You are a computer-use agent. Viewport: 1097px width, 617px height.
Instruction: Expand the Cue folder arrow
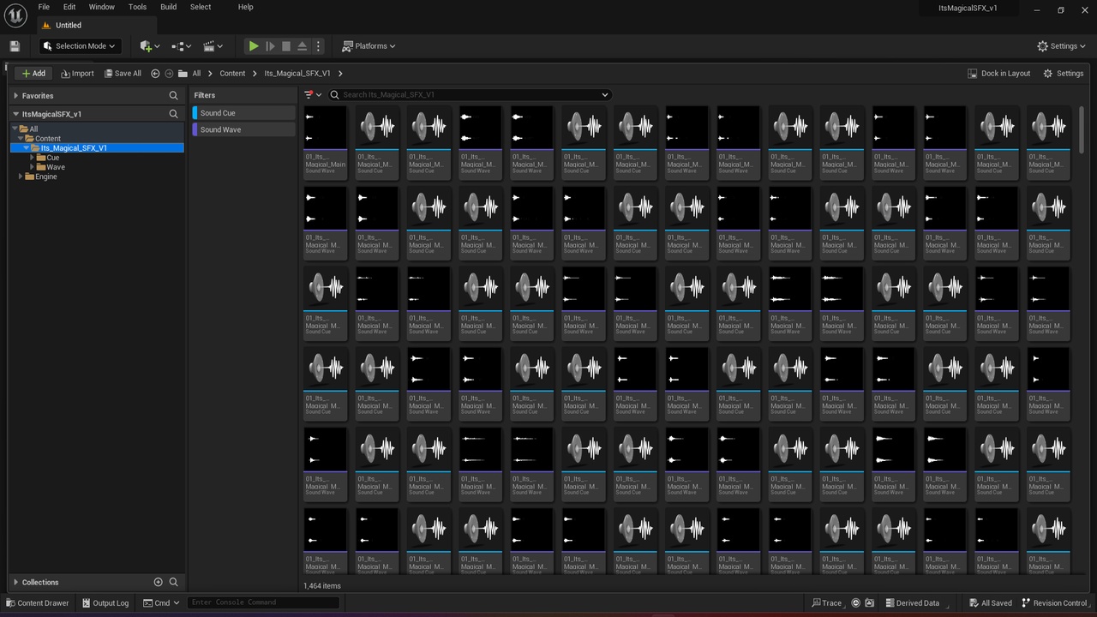click(x=33, y=158)
